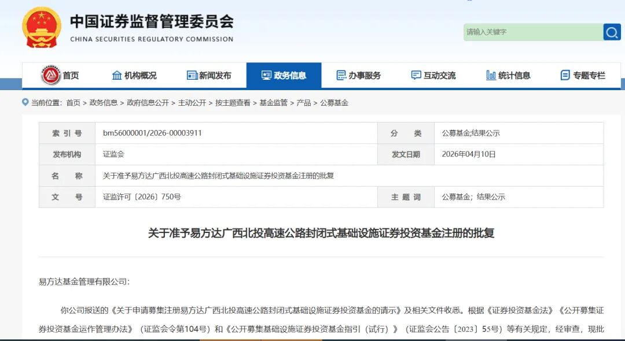Image resolution: width=625 pixels, height=341 pixels.
Task: Open 基金监管 breadcrumb link
Action: click(x=273, y=103)
